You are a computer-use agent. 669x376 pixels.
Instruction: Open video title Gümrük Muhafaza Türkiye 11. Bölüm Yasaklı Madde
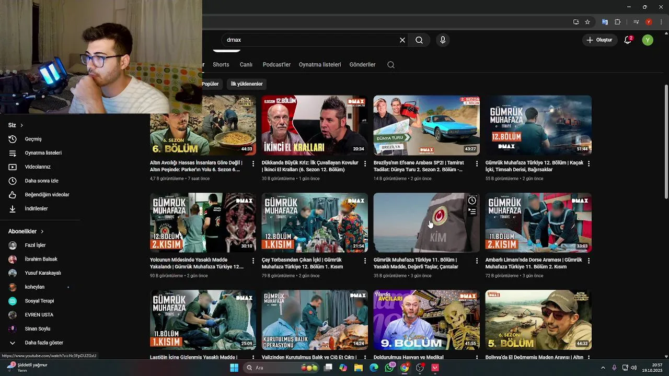click(416, 263)
